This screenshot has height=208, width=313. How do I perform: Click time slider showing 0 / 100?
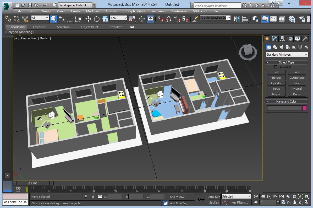[x=33, y=183]
